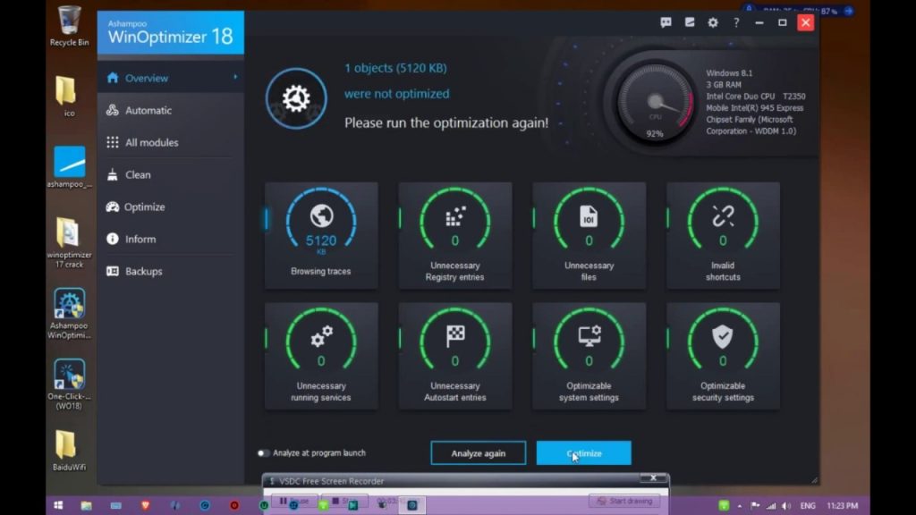Select Automatic in the sidebar
This screenshot has height=515, width=916.
171,110
